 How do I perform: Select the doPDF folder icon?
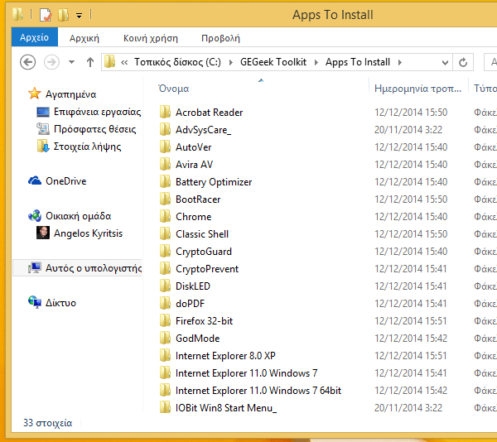point(165,304)
